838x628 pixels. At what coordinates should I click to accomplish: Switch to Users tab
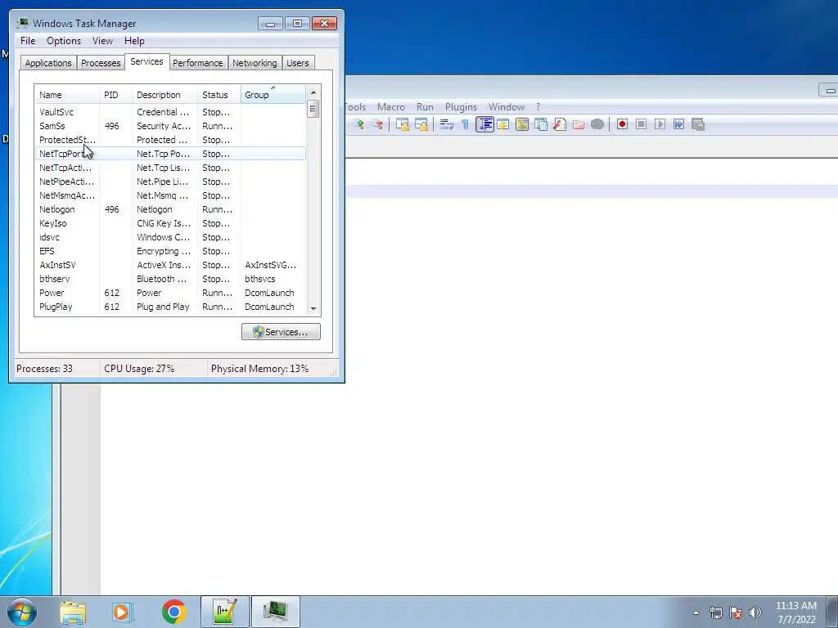coord(298,63)
